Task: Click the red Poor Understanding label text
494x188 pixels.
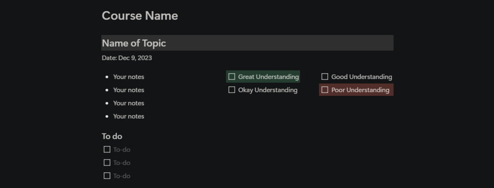Action: 360,90
